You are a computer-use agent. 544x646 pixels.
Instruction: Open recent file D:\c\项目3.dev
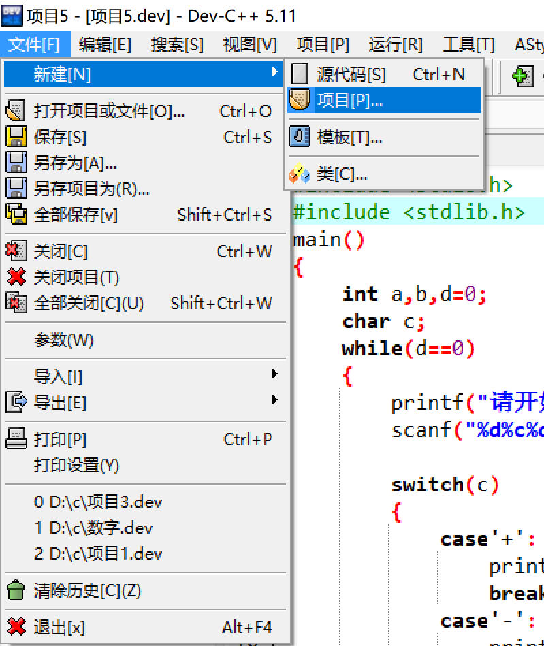pos(144,502)
